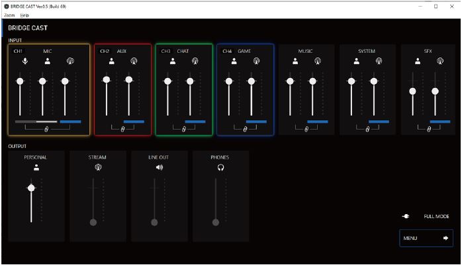This screenshot has height=265, width=462.
Task: Click the white bar under CH1 personal fader
Action: 46,122
